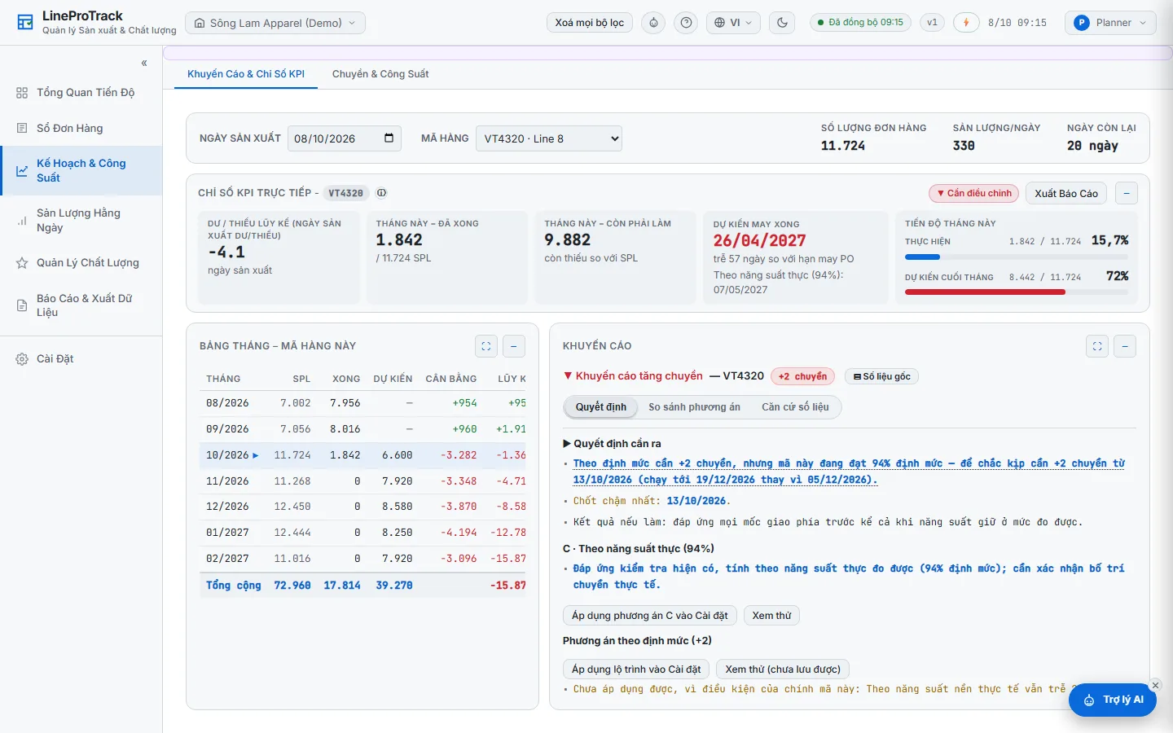
Task: Open the Sông Lam Apparel workspace dropdown
Action: 275,23
